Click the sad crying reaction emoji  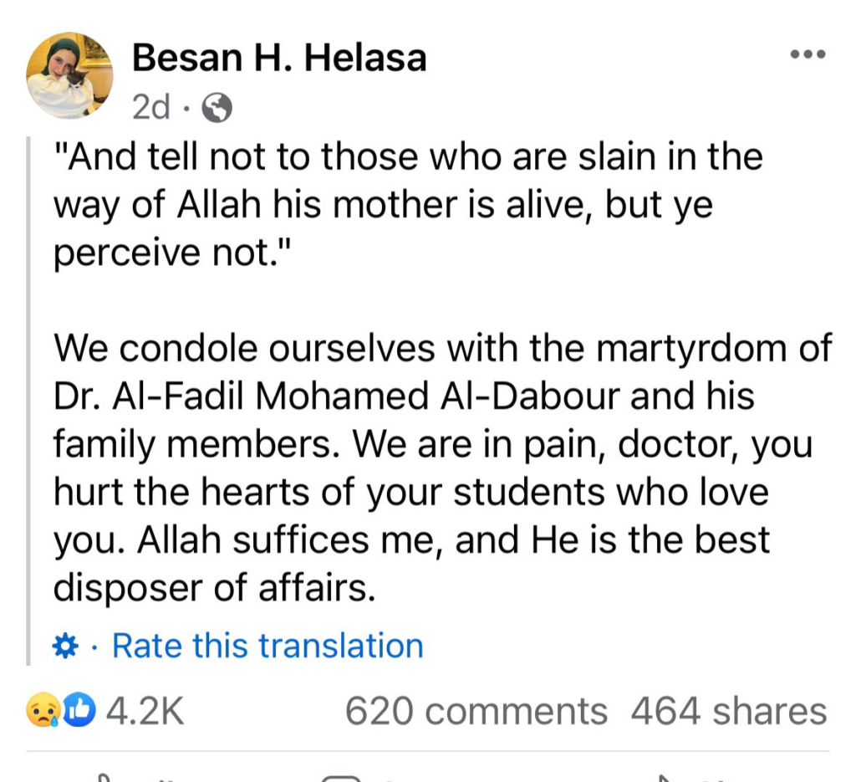(42, 712)
